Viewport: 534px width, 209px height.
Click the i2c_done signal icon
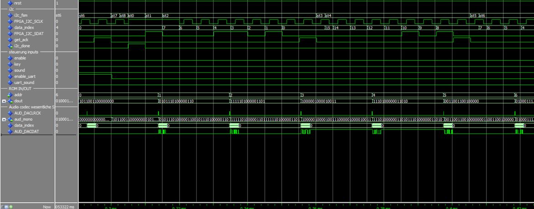tap(10, 46)
